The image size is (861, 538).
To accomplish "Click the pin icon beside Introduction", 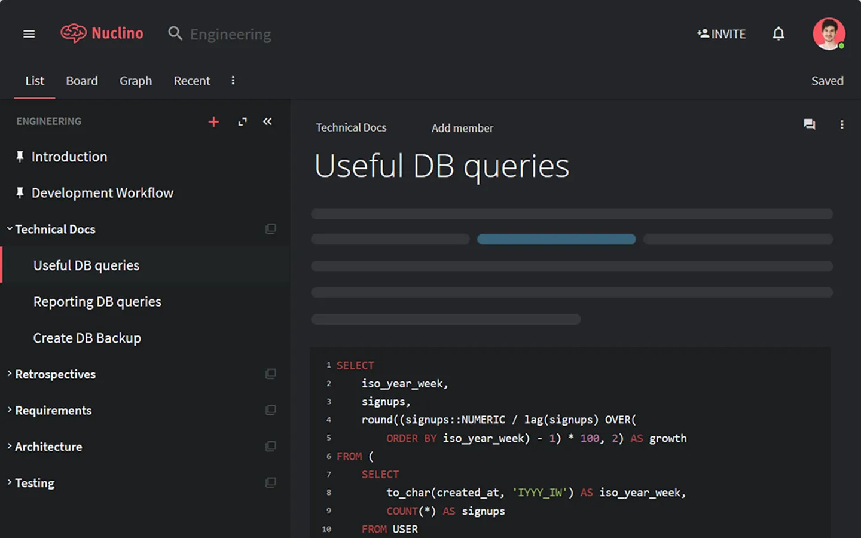I will (x=20, y=157).
